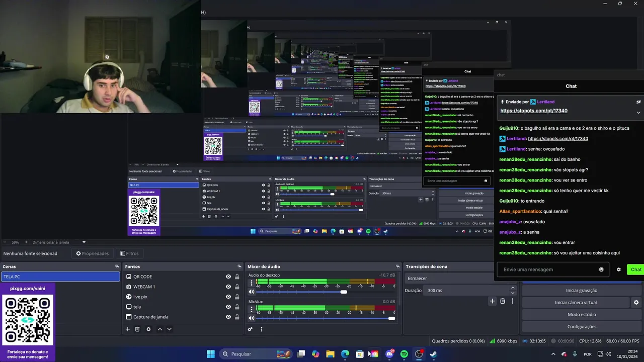Toggle visibility of Captura de janela source
Image resolution: width=644 pixels, height=362 pixels.
(x=228, y=317)
